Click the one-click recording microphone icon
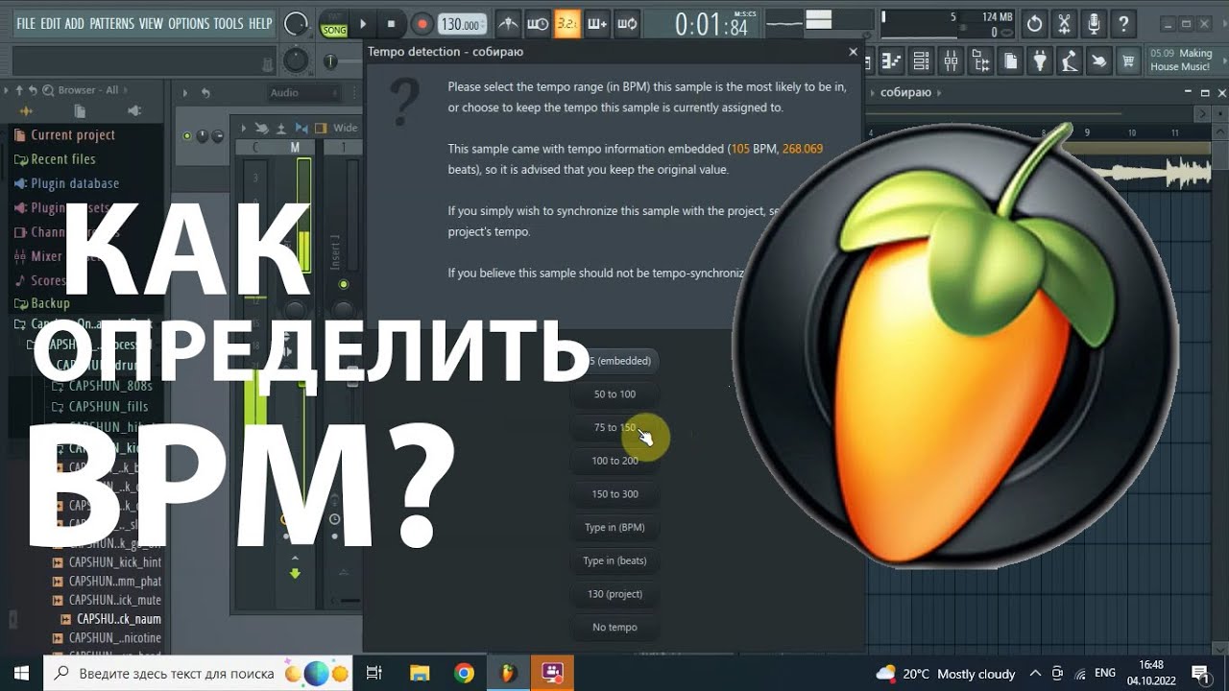The width and height of the screenshot is (1229, 691). pos(1094,24)
